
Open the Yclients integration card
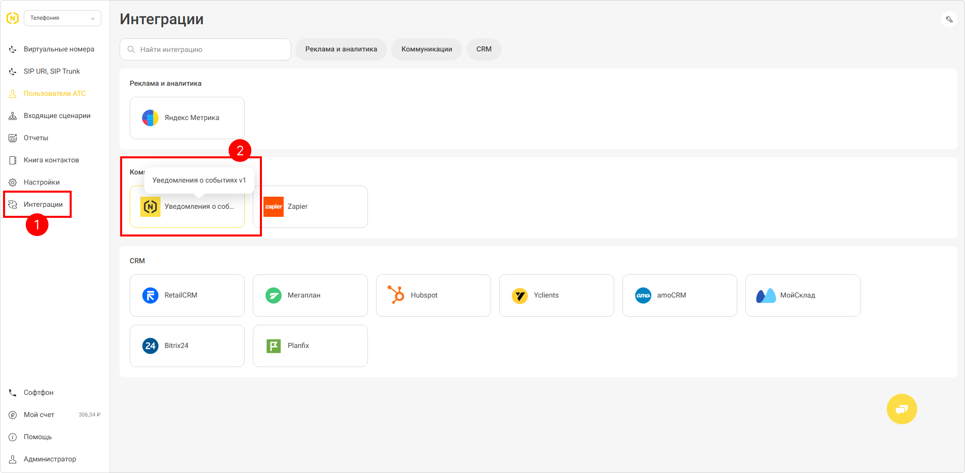557,295
